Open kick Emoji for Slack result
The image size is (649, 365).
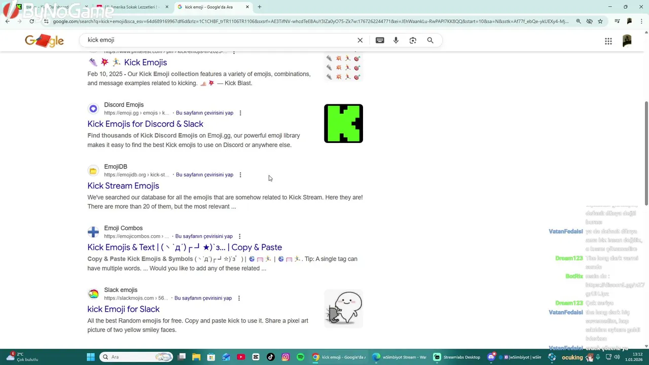[x=123, y=309]
